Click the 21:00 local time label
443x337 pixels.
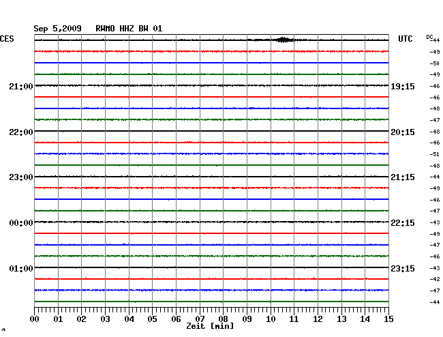coord(21,87)
